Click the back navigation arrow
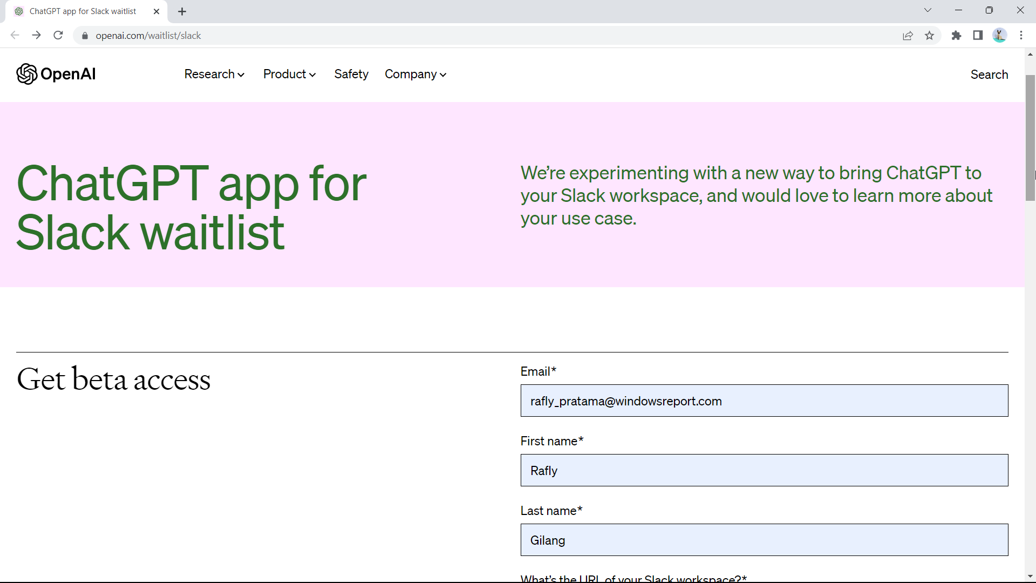 click(x=15, y=35)
